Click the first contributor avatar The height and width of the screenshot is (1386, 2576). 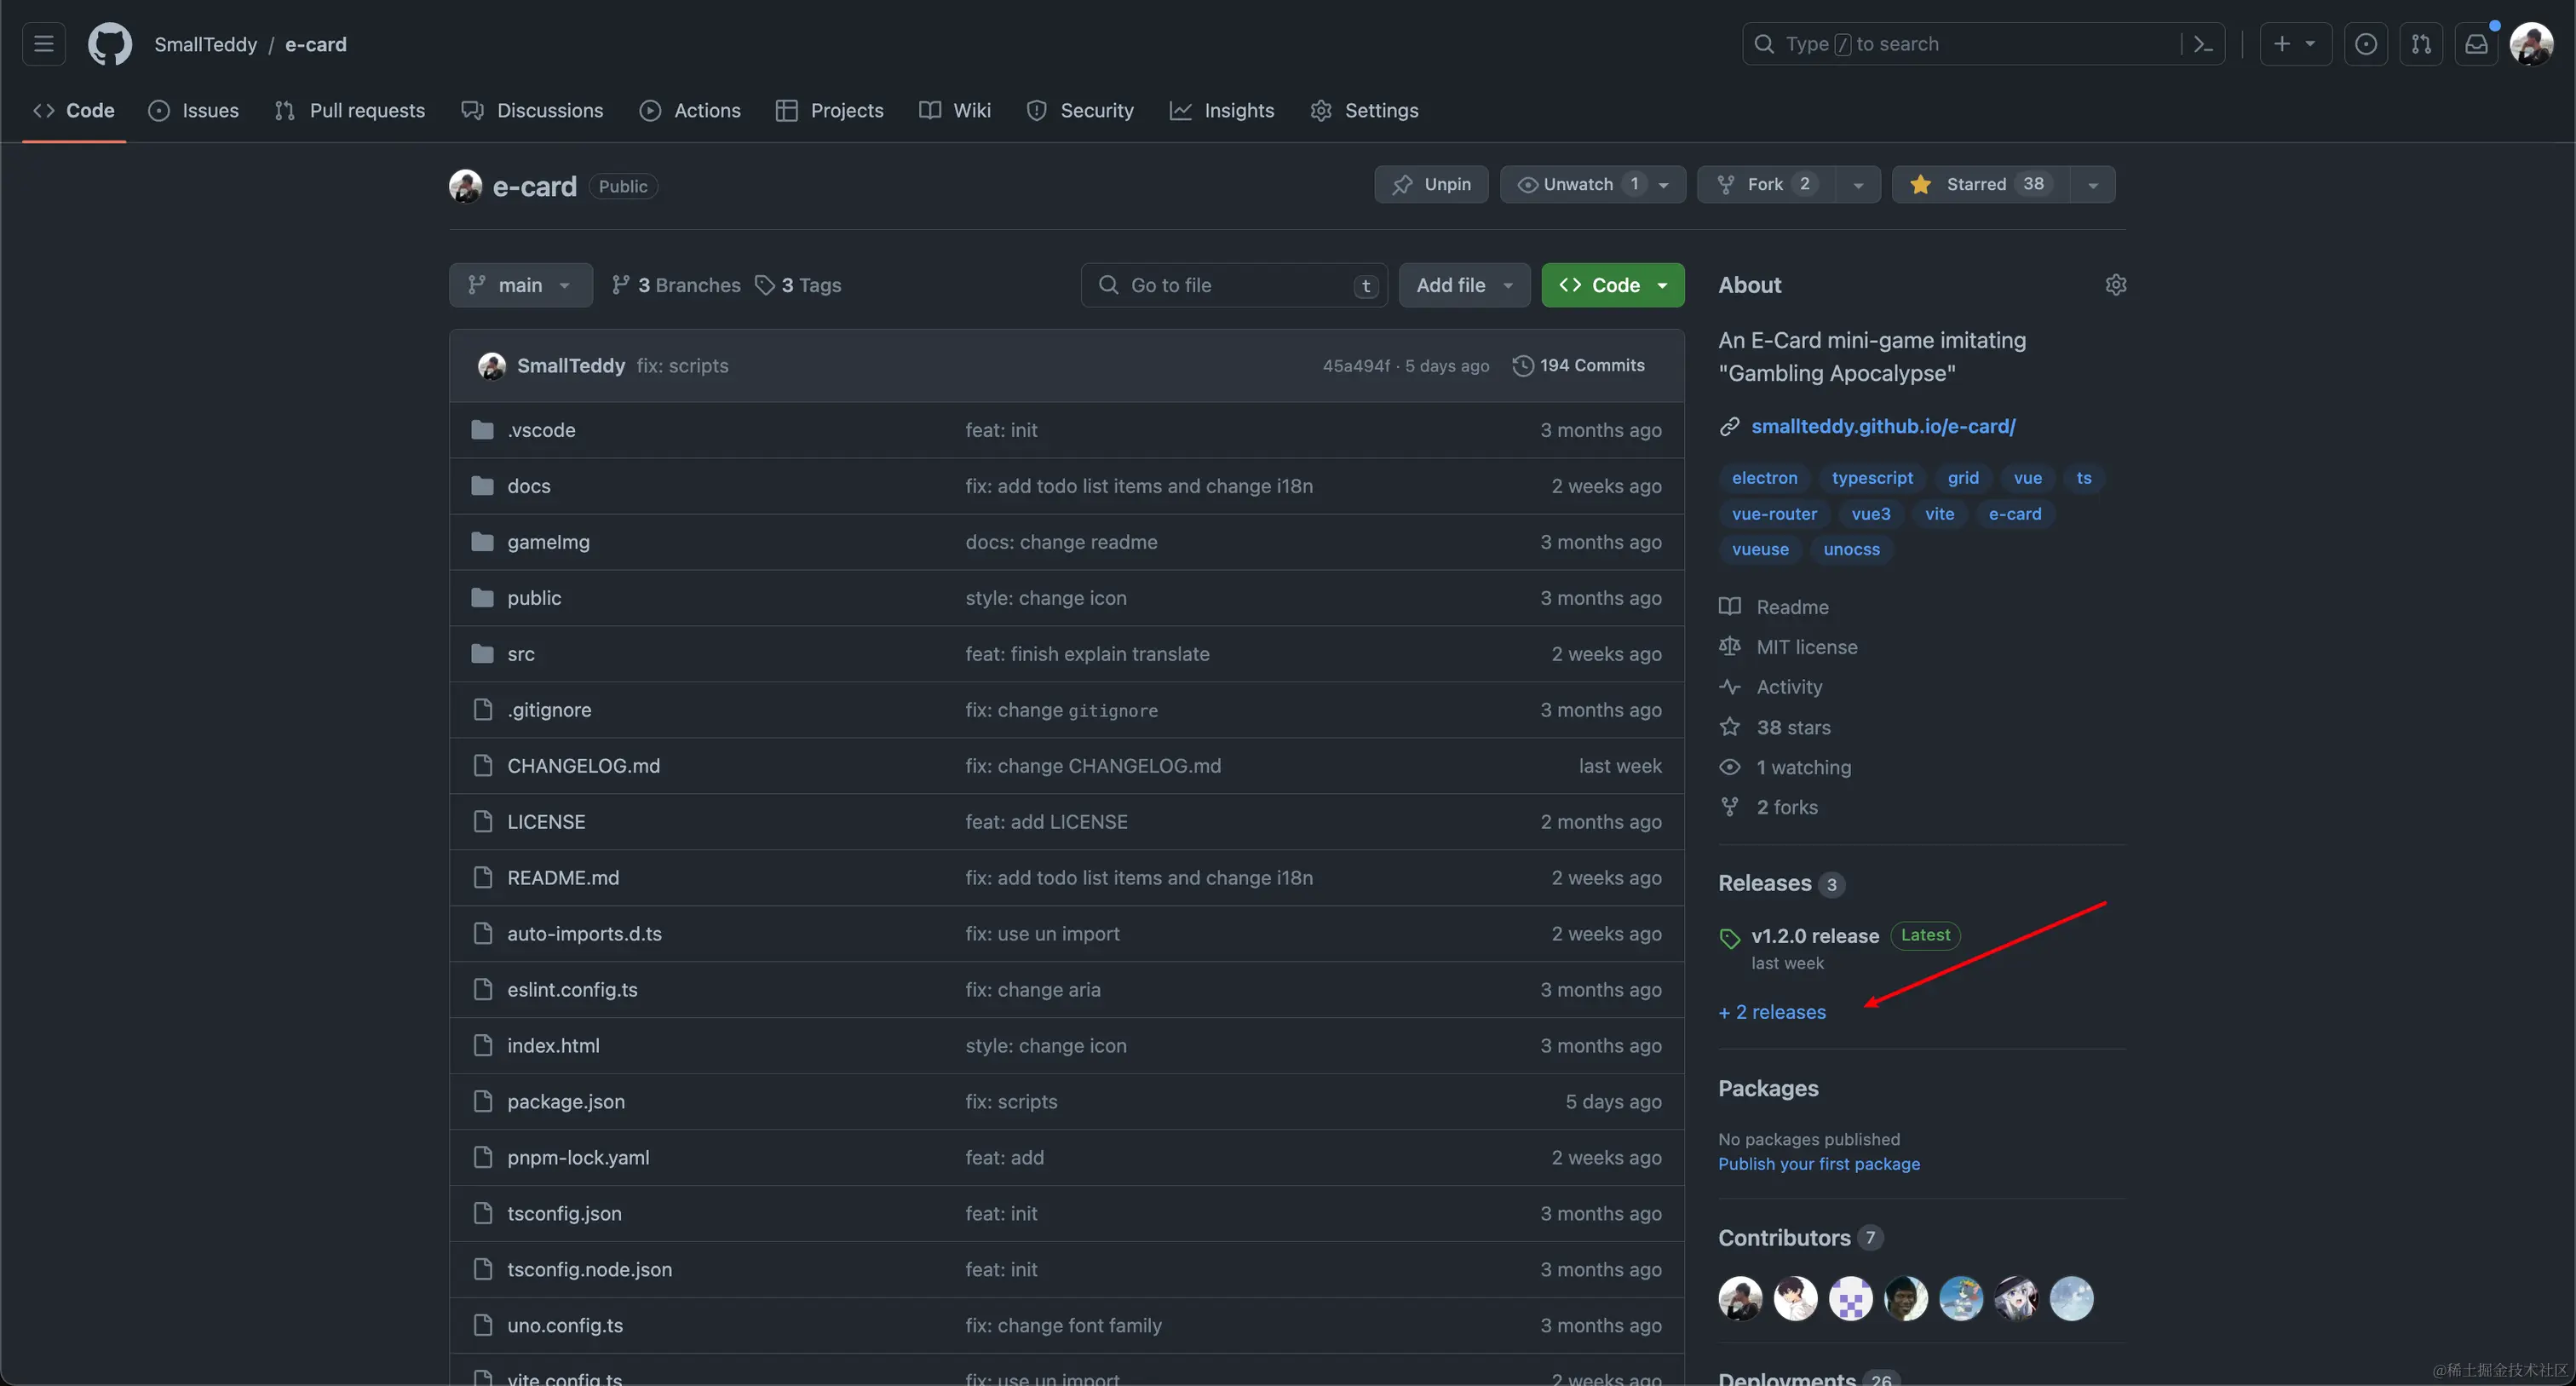(1740, 1298)
